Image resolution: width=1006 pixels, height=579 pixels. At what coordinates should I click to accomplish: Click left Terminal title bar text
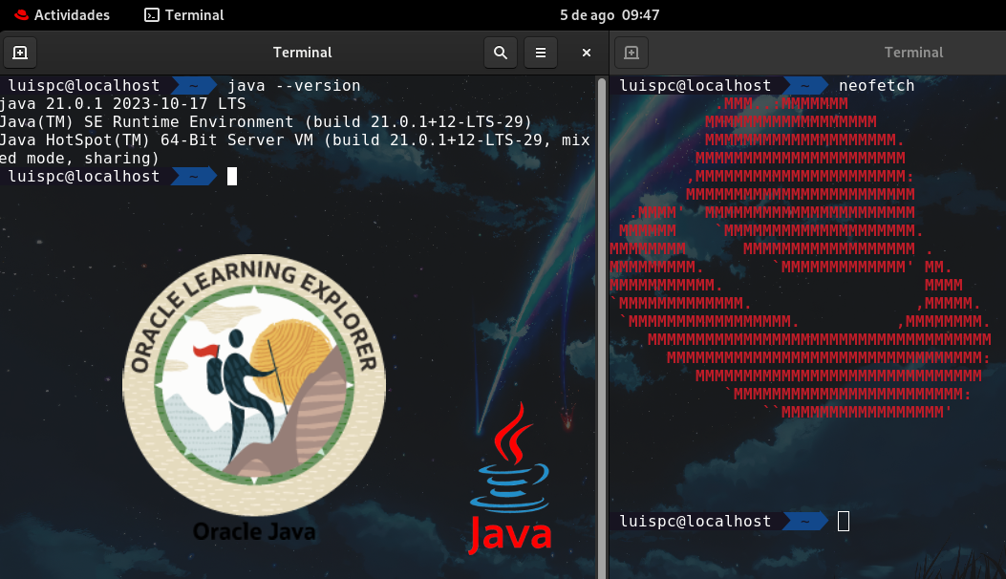(x=302, y=53)
